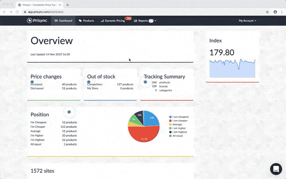286x179 pixels.
Task: Expand the My Account dropdown
Action: pos(247,21)
